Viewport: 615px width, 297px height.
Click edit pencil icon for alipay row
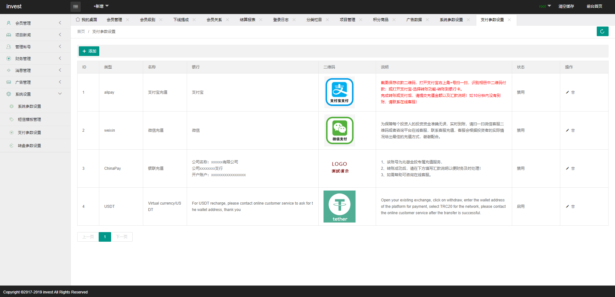pos(567,92)
